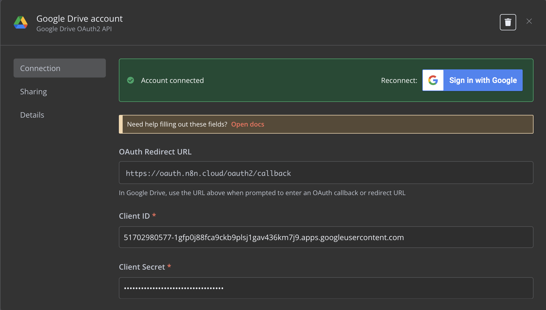Click the Client ID label
Screen dimensions: 546x310
point(134,216)
